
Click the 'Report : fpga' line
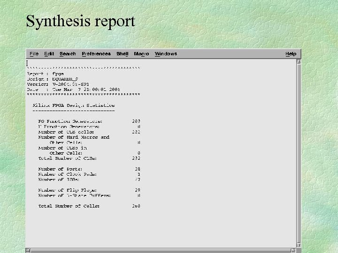[x=45, y=74]
